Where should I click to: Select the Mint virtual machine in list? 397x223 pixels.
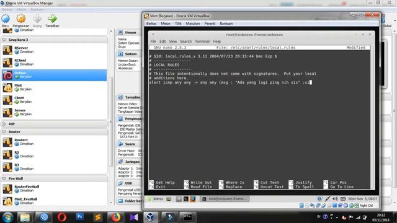pos(54,87)
